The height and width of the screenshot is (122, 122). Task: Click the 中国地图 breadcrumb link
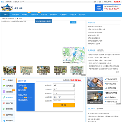point(11,18)
